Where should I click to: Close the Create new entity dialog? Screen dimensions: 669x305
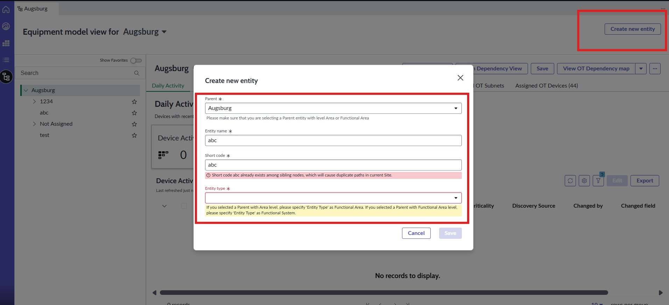(460, 78)
